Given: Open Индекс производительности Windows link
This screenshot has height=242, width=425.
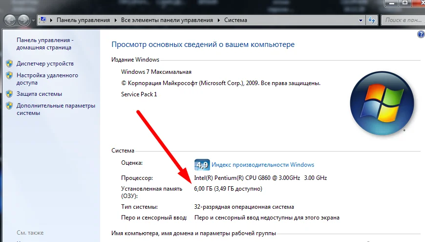Looking at the screenshot, I should click(x=263, y=165).
